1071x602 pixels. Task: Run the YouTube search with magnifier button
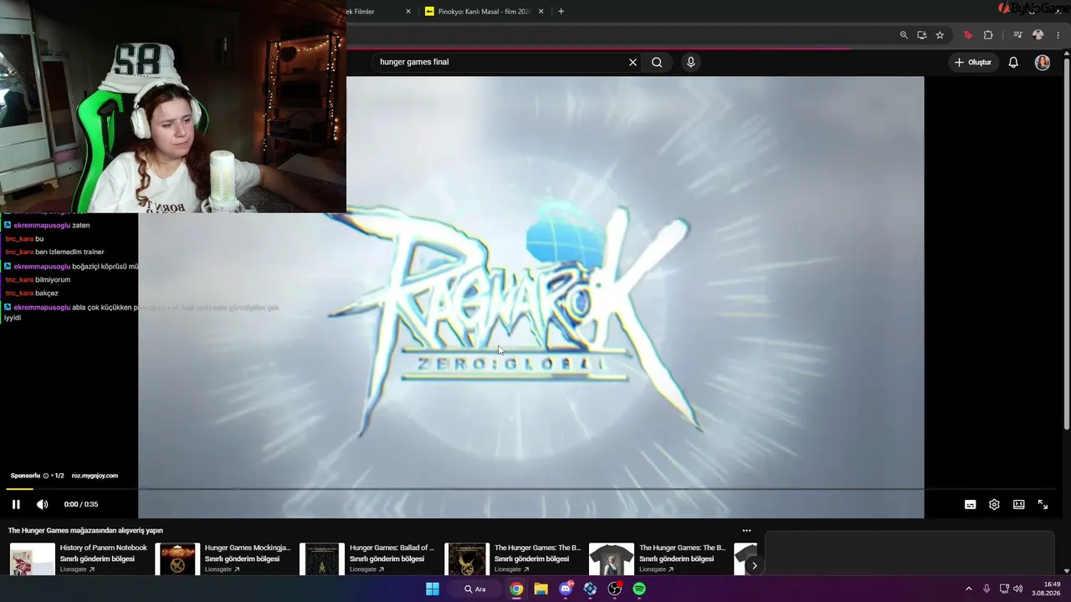click(x=657, y=62)
